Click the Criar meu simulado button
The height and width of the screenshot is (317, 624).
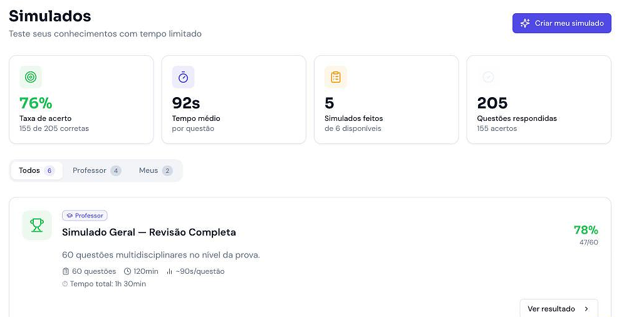point(561,23)
